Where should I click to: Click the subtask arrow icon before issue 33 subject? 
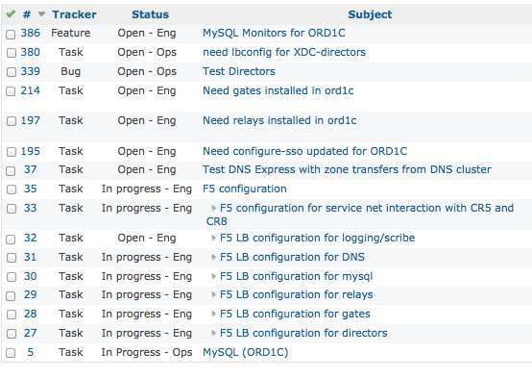pos(213,208)
